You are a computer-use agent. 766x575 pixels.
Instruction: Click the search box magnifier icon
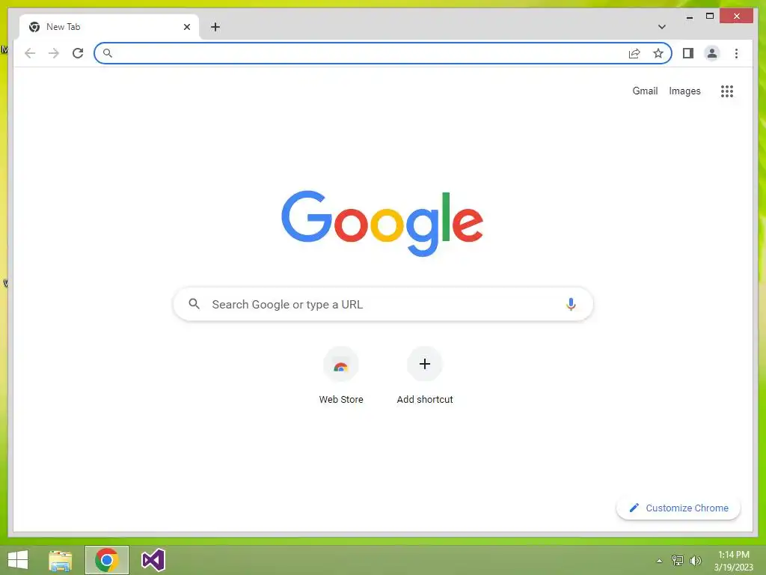pos(194,304)
